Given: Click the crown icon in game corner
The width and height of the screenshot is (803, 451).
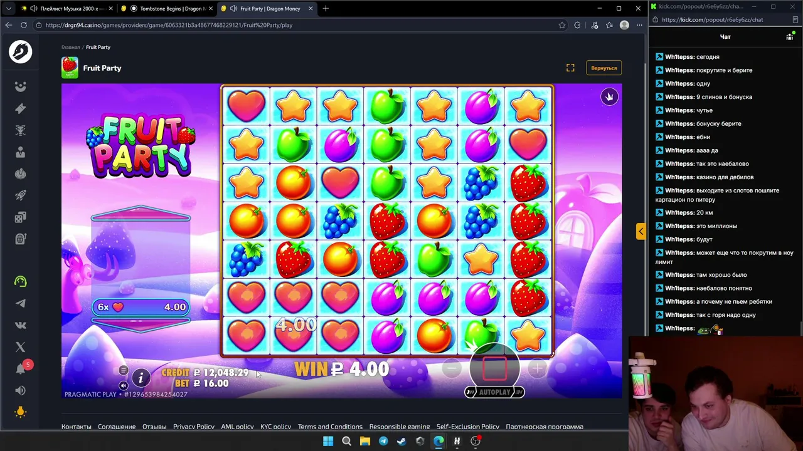Looking at the screenshot, I should (609, 96).
